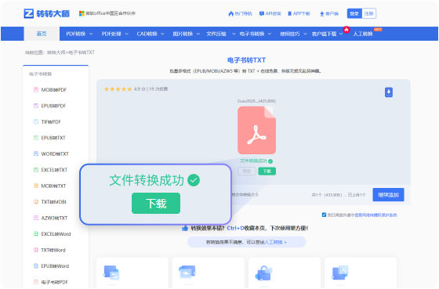Select TXT转MOBI icon in sidebar
This screenshot has height=289, width=439.
36,202
